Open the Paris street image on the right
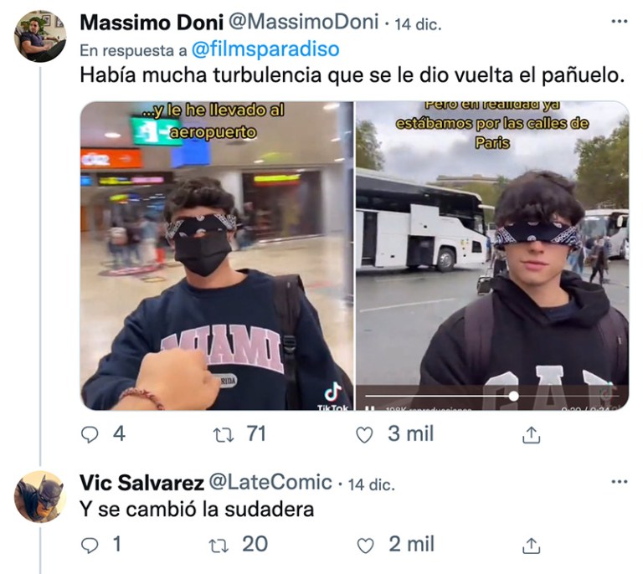This screenshot has height=574, width=643. click(492, 256)
